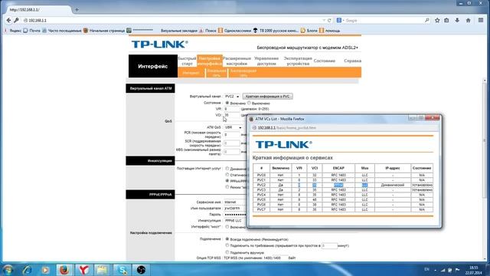Bookmark this page with the star icon
Viewport: 490px width, 276px height.
tap(437, 21)
